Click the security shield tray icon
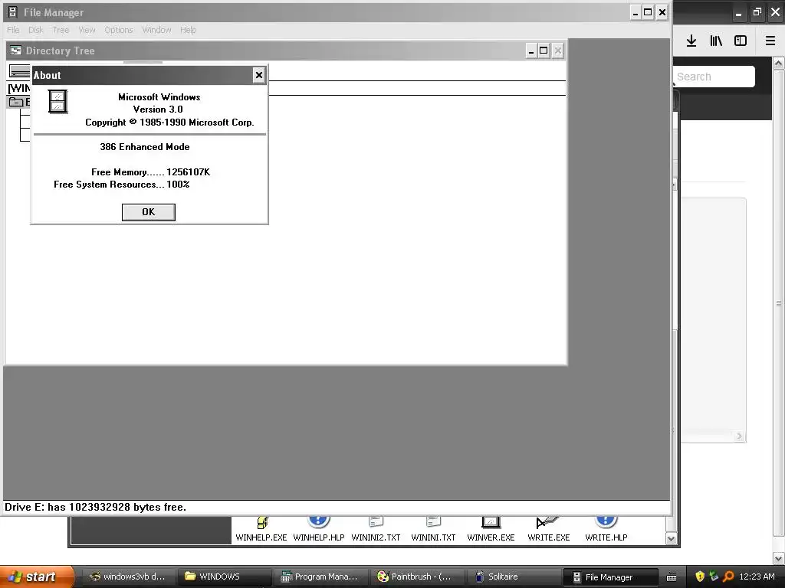Viewport: 785px width, 588px height. click(700, 577)
